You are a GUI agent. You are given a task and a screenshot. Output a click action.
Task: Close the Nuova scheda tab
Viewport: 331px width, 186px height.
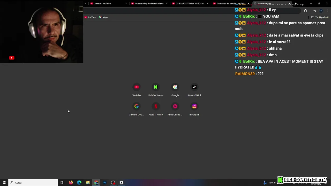click(289, 4)
